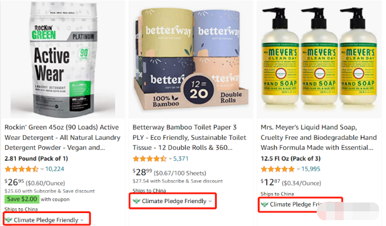Open Mrs. Meyer's Liquid Hand Soap title
This screenshot has height=226, width=386.
pos(318,137)
